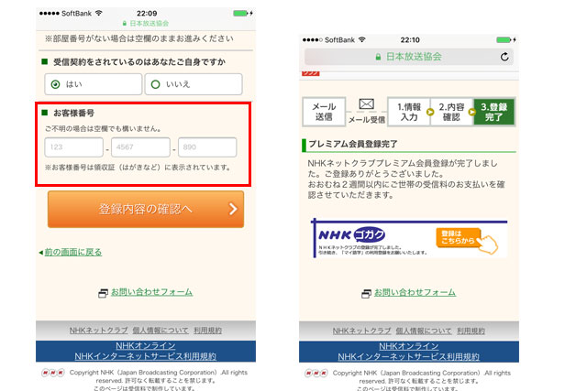Open NHKオンライン link on left screen
This screenshot has width=587, height=391.
[x=146, y=346]
